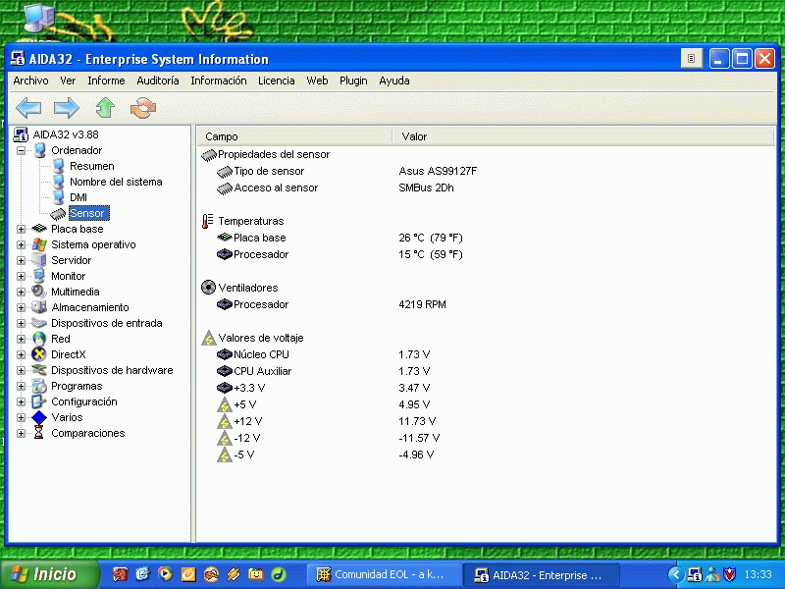The height and width of the screenshot is (589, 785).
Task: Click the Valor column header
Action: (x=414, y=136)
